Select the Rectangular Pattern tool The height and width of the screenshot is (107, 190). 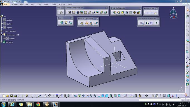tap(151, 23)
